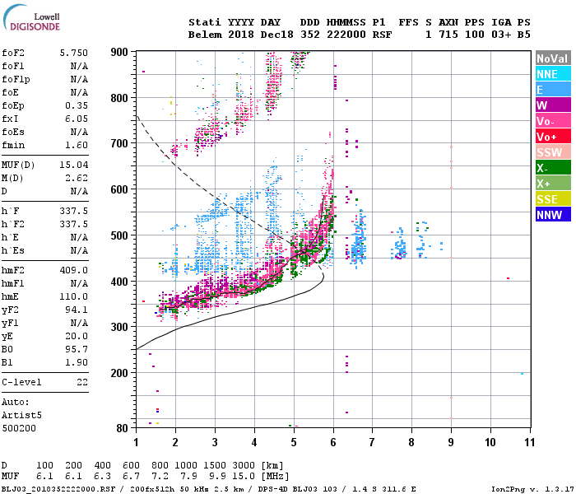Click the SSW salmon legend swatch
The height and width of the screenshot is (494, 576).
553,152
